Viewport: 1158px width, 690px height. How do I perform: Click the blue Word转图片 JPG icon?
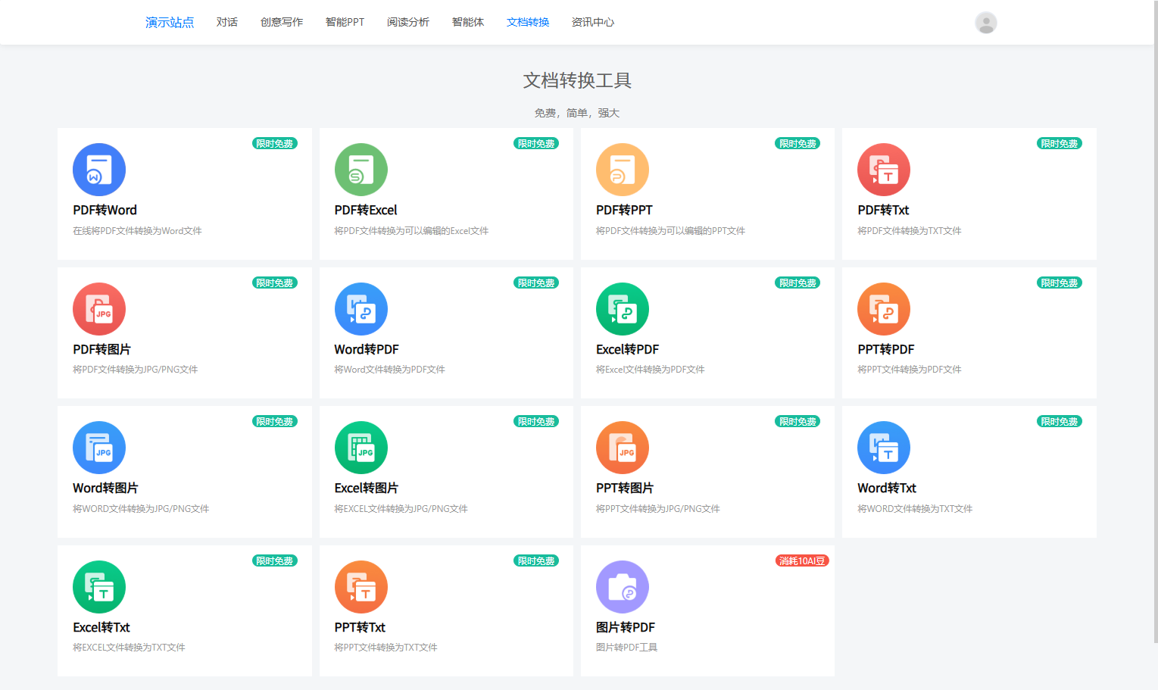[99, 448]
